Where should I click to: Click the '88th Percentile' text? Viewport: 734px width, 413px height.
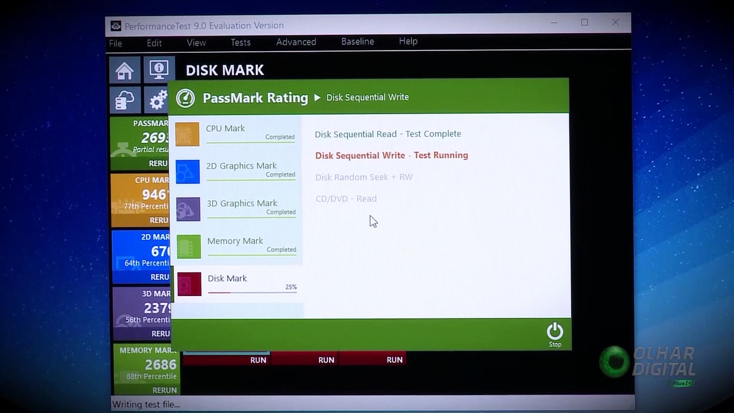point(151,376)
